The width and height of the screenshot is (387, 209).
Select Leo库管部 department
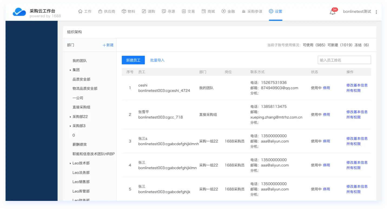tap(81, 191)
